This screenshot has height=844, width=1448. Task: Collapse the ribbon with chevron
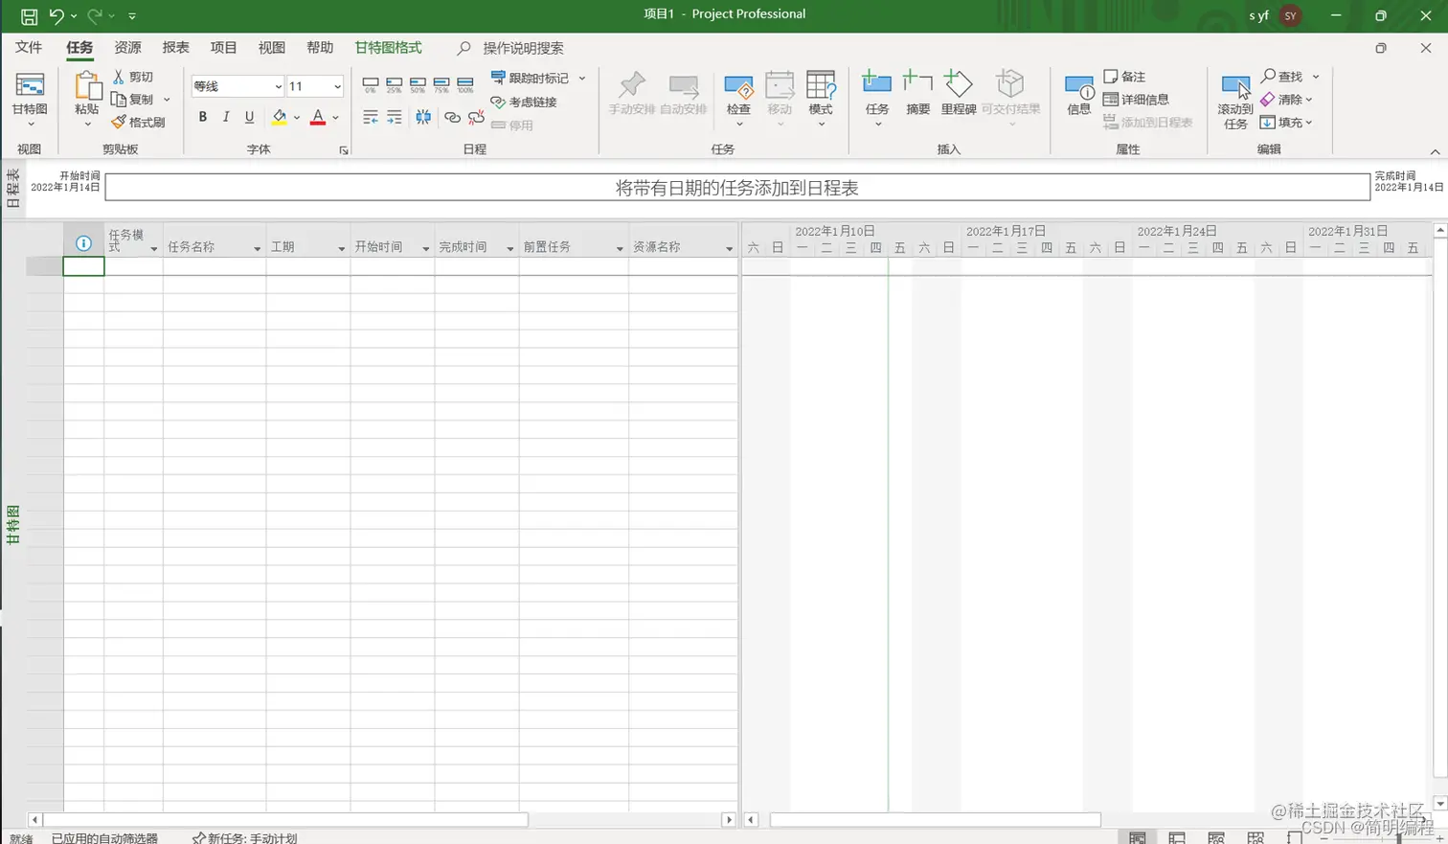pyautogui.click(x=1435, y=151)
